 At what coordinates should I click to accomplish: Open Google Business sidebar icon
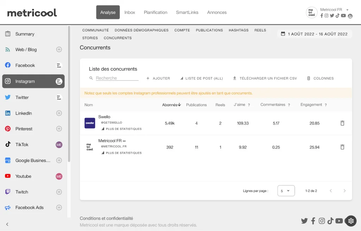(x=8, y=160)
